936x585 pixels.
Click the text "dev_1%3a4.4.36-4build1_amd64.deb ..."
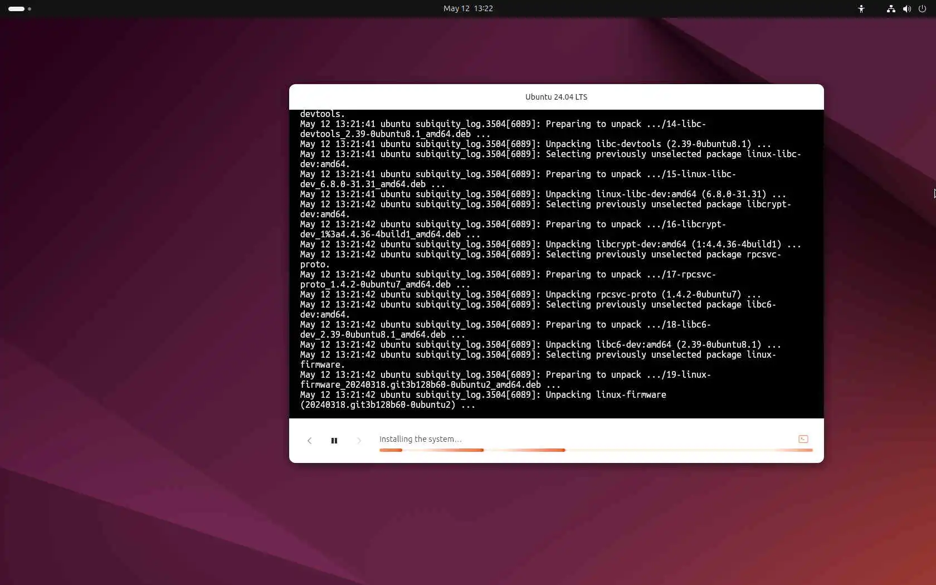point(390,234)
